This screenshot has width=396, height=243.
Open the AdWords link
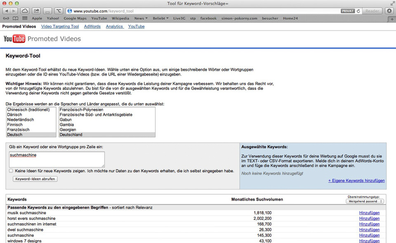coord(92,26)
